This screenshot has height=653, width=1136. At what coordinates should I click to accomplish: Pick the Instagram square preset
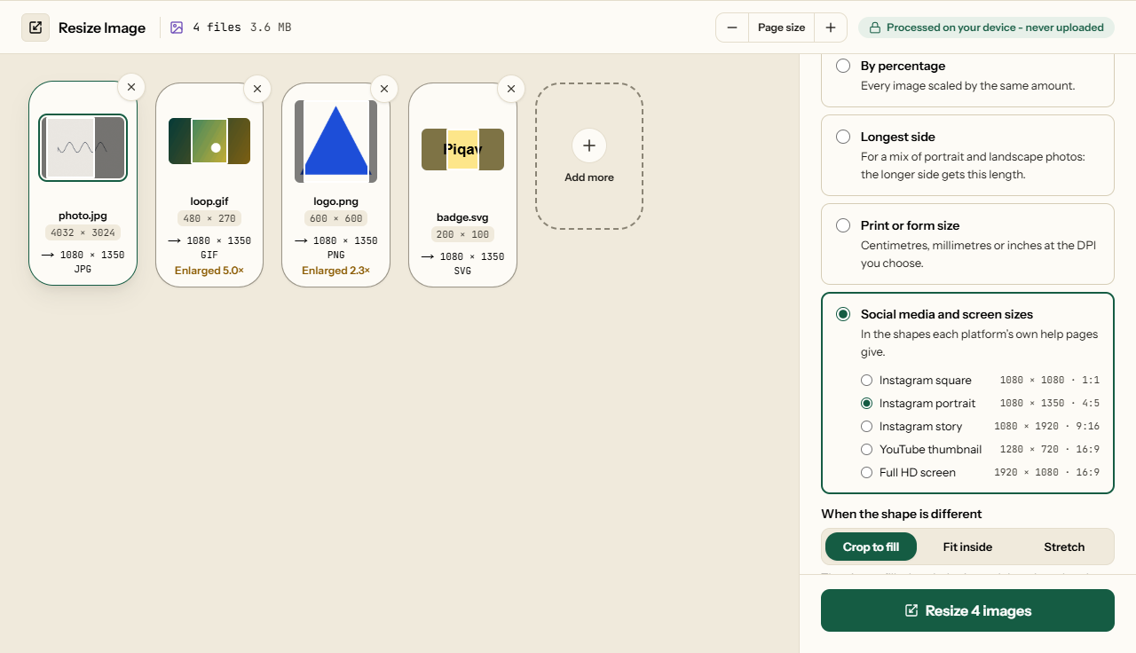coord(980,380)
